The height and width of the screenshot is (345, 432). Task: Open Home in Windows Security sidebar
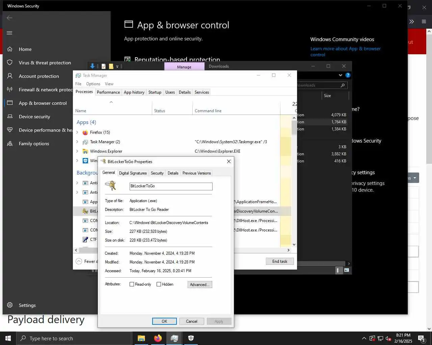(25, 49)
